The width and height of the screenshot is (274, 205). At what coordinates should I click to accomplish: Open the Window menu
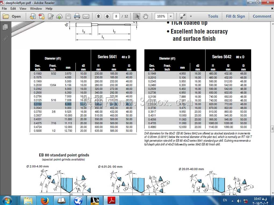[36, 9]
